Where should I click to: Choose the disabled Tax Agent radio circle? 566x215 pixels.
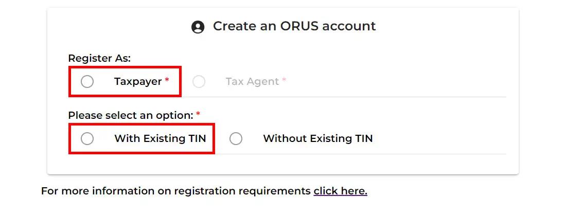point(199,82)
